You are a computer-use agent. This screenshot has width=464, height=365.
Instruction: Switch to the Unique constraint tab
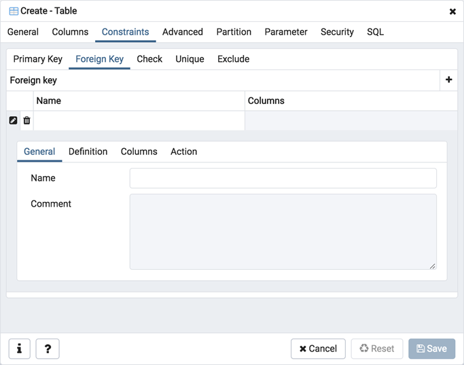(x=190, y=59)
